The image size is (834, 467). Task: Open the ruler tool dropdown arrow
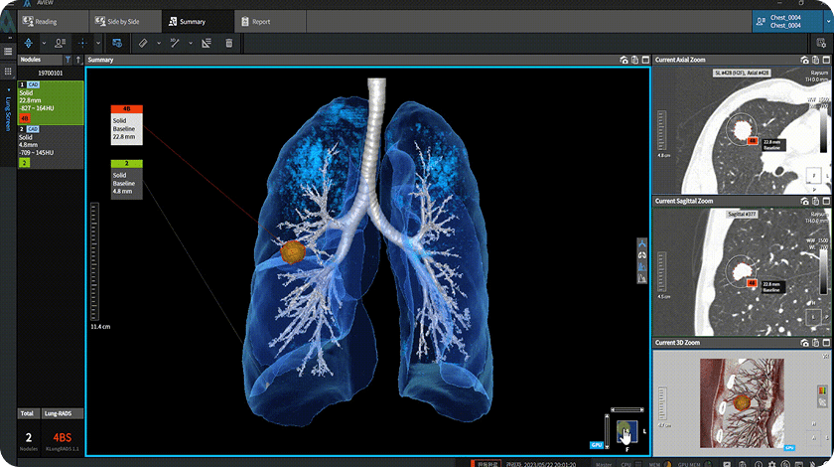coord(157,43)
